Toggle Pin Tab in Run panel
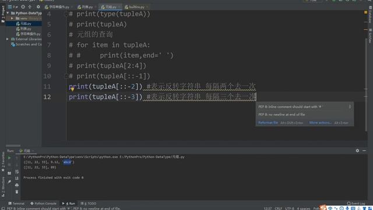Image resolution: width=373 pixels, height=210 pixels. [x=9, y=182]
